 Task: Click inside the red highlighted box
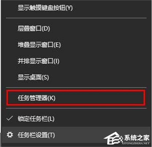click(76, 98)
